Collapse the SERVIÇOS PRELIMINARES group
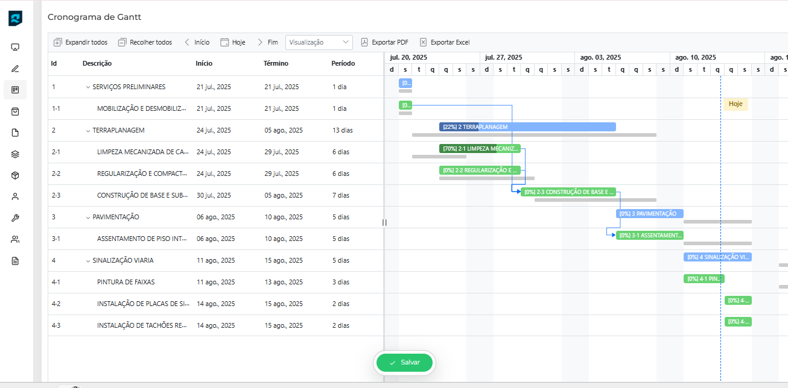Viewport: 788px width, 388px height. [87, 87]
